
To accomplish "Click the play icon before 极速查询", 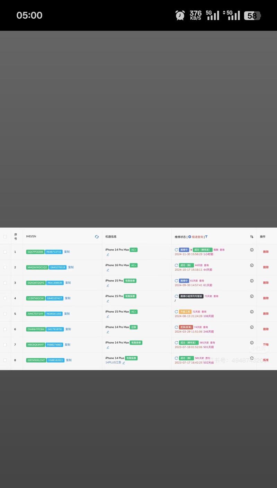I will 190,237.
